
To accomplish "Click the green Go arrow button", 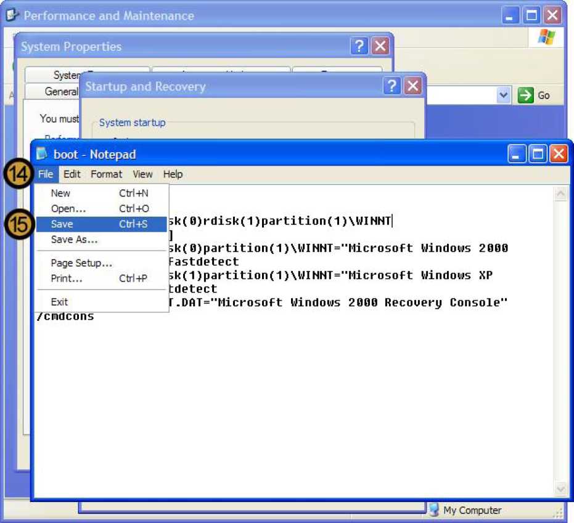I will (525, 95).
